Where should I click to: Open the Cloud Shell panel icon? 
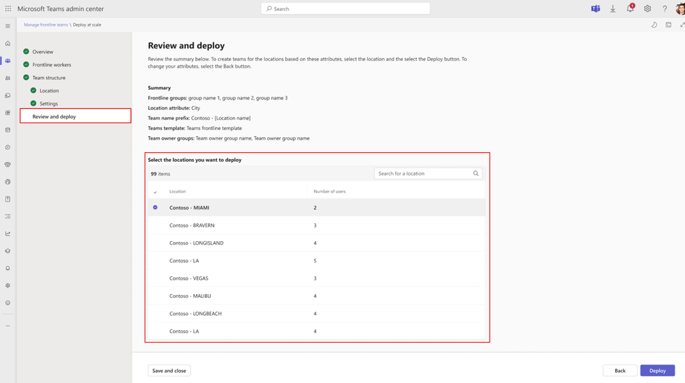(669, 25)
